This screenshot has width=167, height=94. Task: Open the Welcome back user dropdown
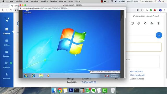(147, 16)
